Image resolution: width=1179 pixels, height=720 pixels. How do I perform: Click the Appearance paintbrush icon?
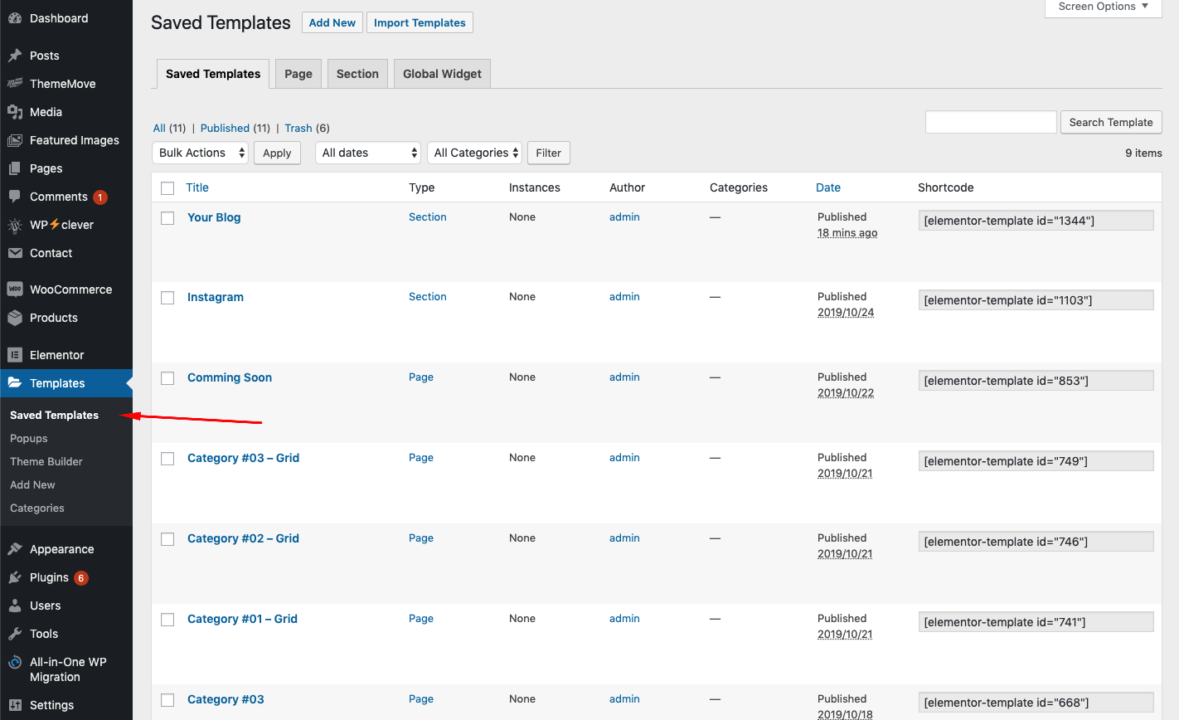click(15, 549)
